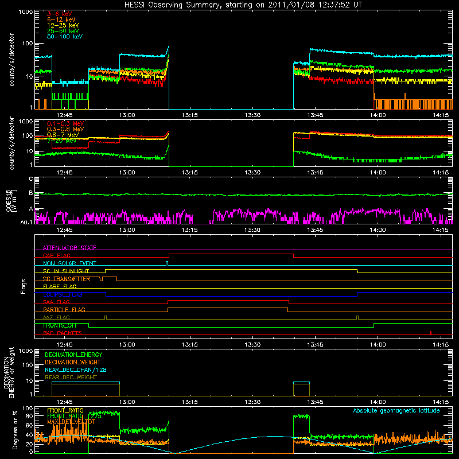Select the FLARE_FLAG label
Screen dimensions: 459x459
[60, 286]
